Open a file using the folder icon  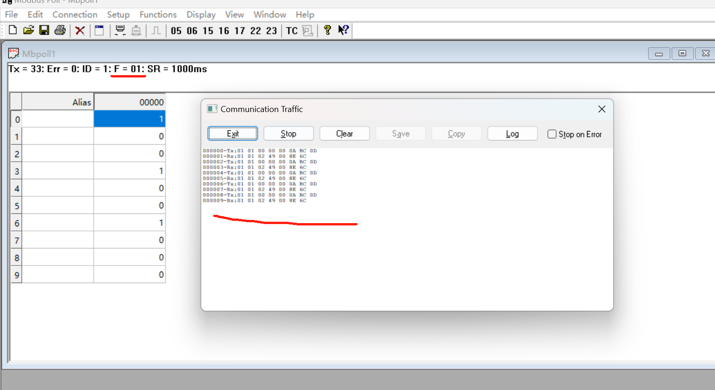click(29, 30)
